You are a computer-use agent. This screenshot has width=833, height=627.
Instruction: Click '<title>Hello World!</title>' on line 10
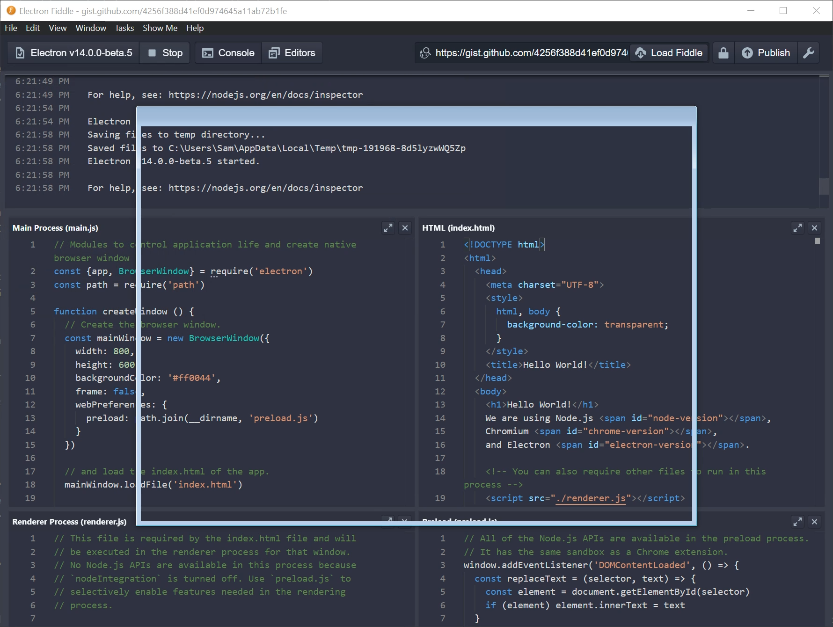tap(558, 365)
